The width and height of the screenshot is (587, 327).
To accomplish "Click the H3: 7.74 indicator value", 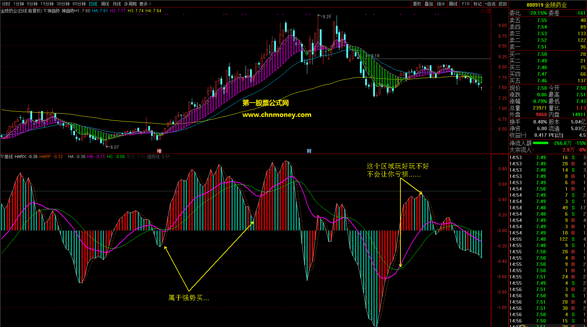I will tap(135, 11).
